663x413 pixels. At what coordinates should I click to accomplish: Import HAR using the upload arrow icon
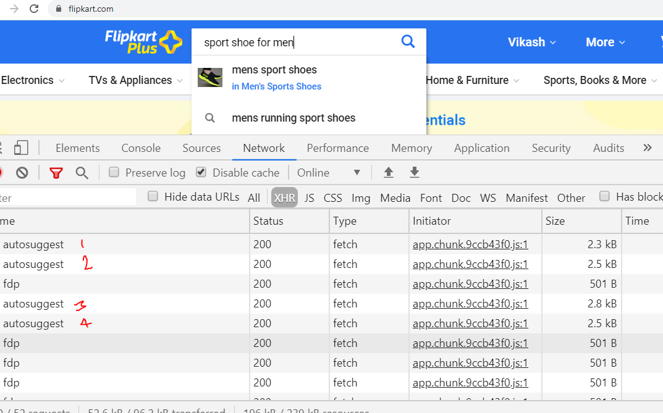pyautogui.click(x=388, y=172)
